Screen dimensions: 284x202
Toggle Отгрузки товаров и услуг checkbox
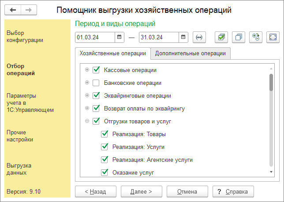click(x=96, y=121)
